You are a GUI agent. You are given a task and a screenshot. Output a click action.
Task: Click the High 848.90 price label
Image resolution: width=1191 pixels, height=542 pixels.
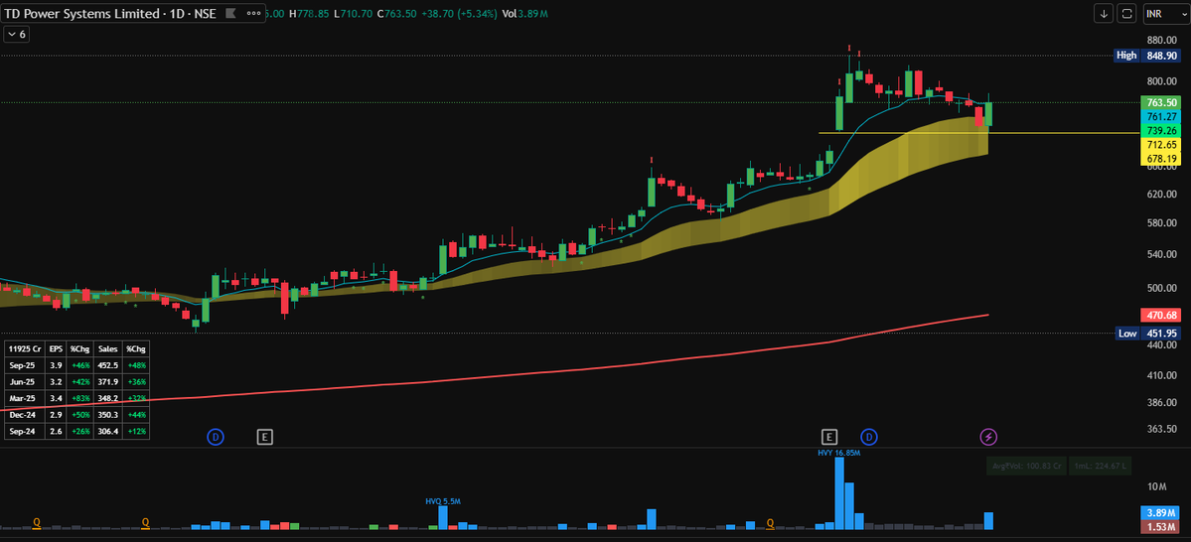(x=1147, y=56)
